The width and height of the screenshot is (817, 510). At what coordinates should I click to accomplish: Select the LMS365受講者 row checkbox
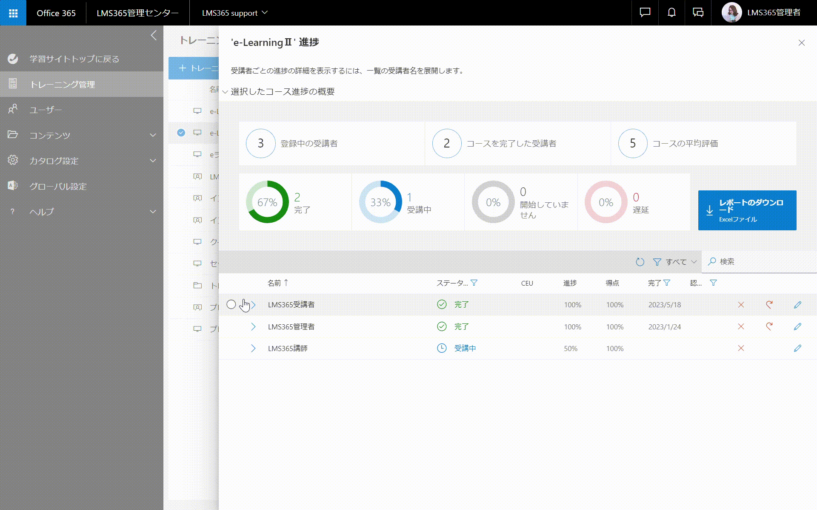pos(231,304)
